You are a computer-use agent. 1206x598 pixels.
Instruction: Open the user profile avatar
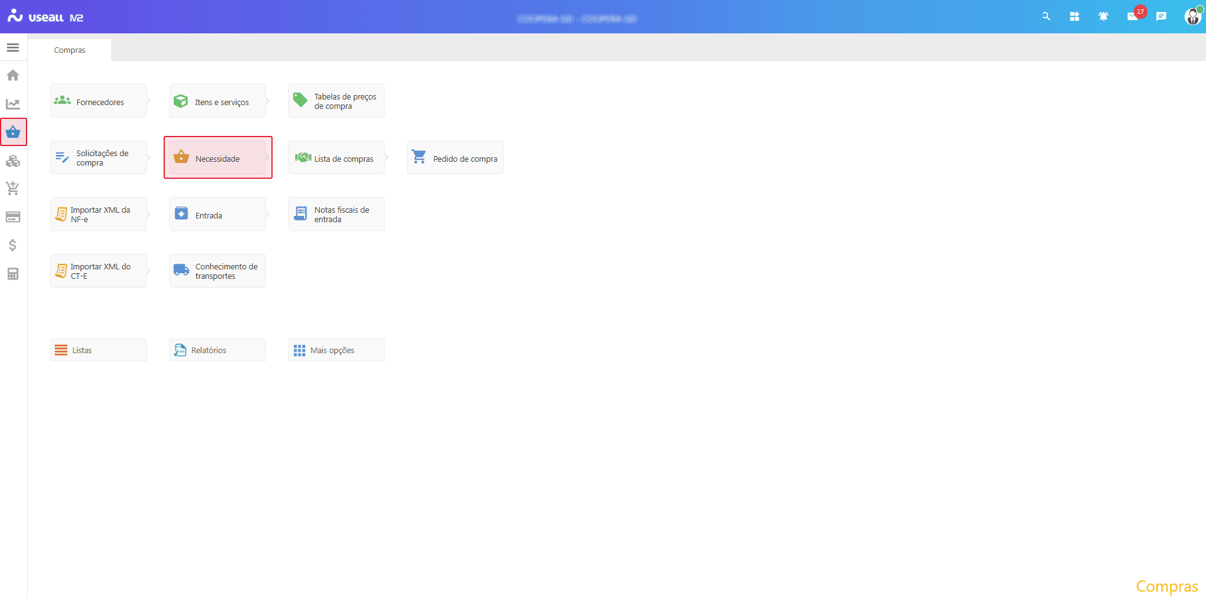tap(1192, 17)
